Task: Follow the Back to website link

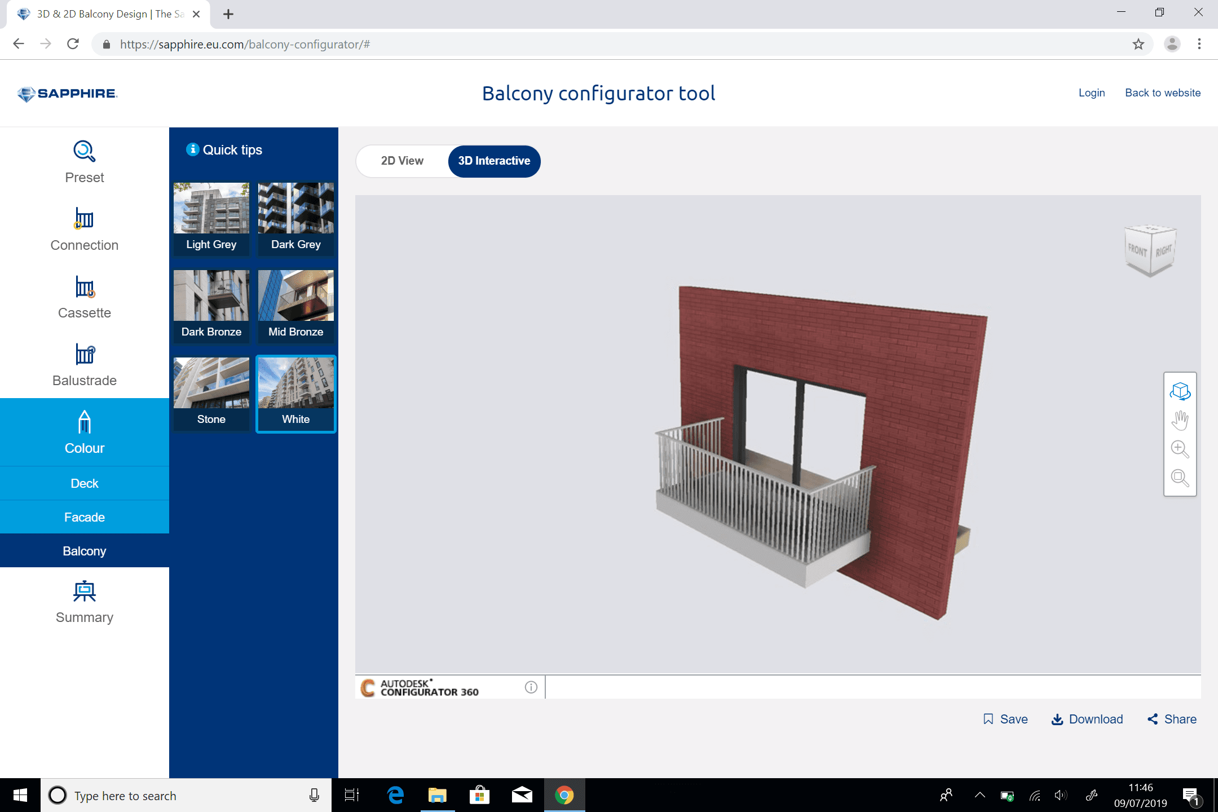Action: (x=1162, y=92)
